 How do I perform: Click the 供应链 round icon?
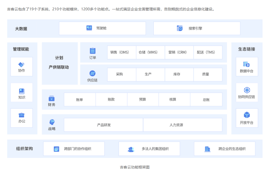click(x=93, y=73)
